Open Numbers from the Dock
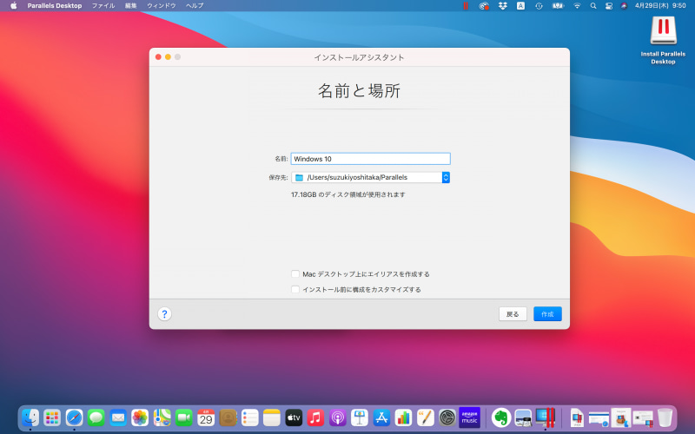This screenshot has height=434, width=695. (403, 418)
